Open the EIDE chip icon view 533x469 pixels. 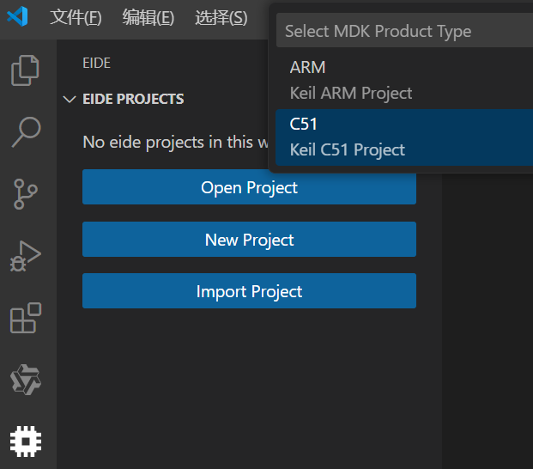pyautogui.click(x=26, y=441)
